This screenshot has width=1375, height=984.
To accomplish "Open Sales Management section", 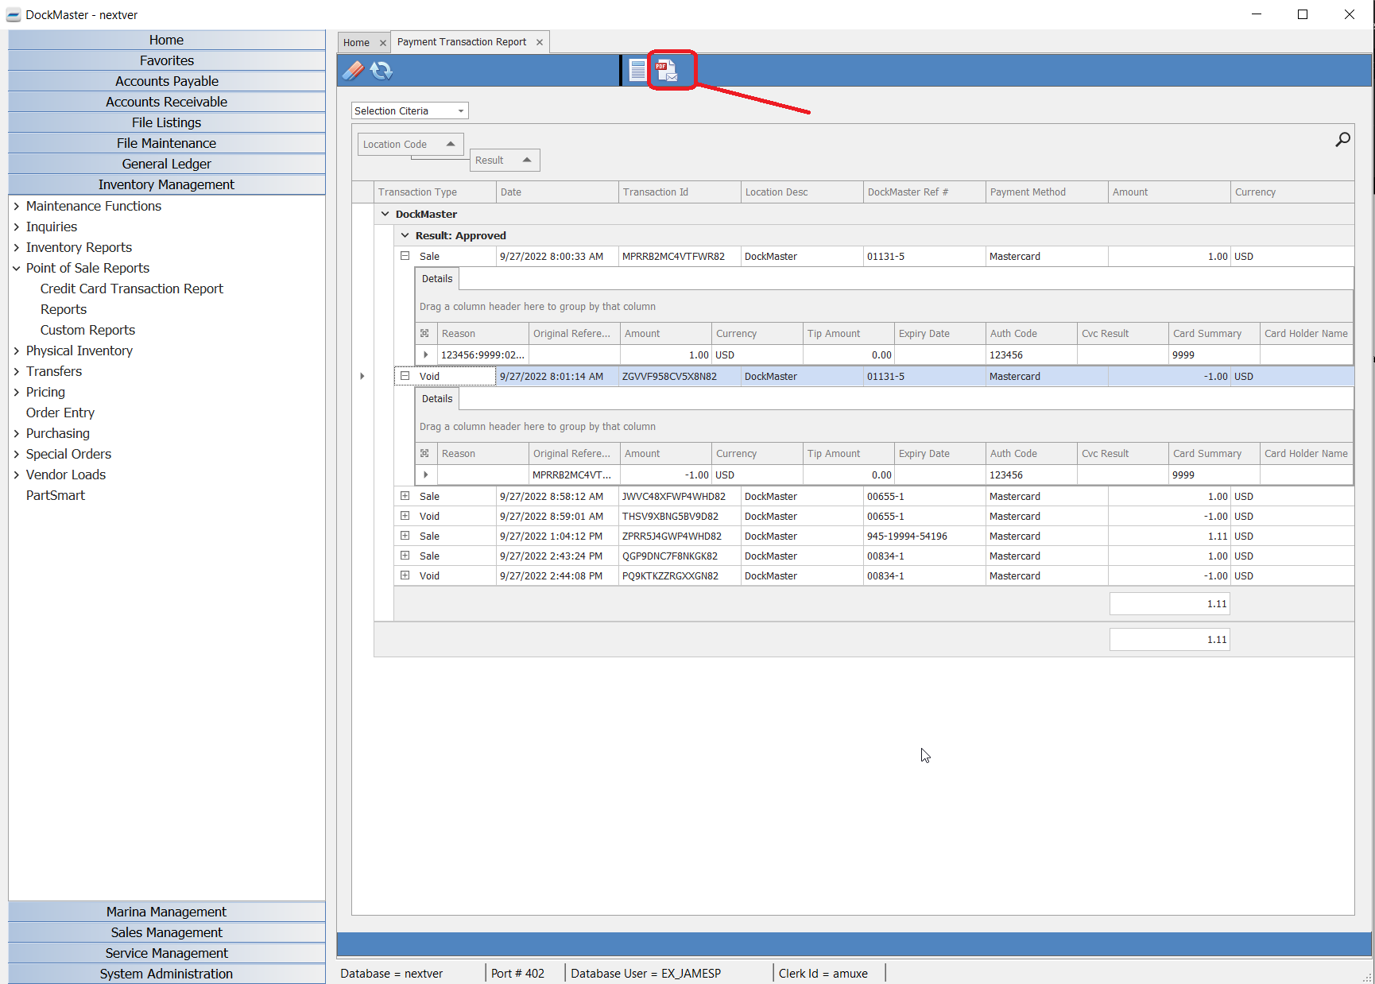I will [x=167, y=932].
